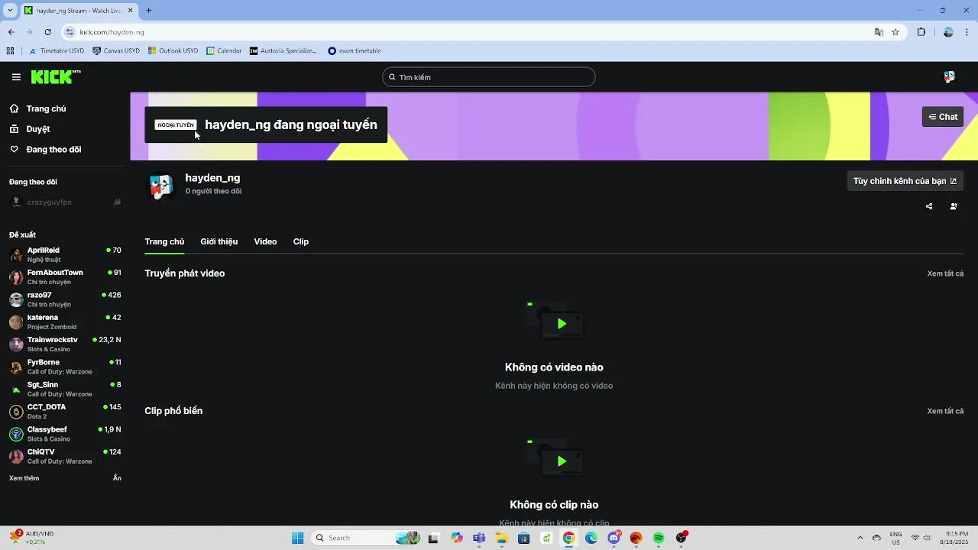978x550 pixels.
Task: Hide recommendations with Ẩn
Action: pyautogui.click(x=117, y=478)
